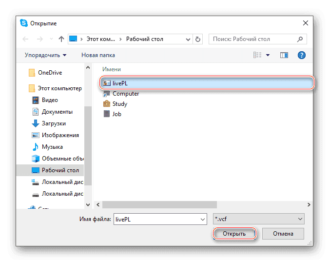The image size is (329, 262).
Task: Select 'Этот компьютер' in the tree
Action: coord(60,88)
